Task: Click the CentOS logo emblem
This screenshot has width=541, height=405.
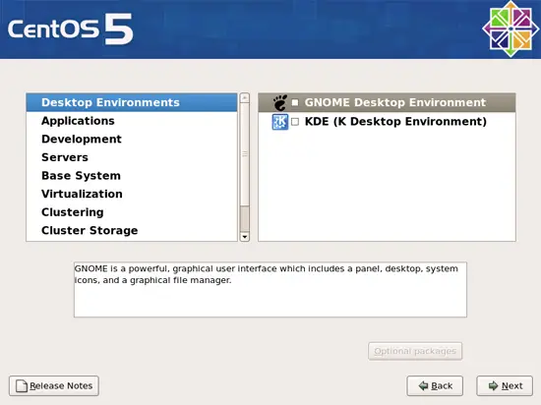Action: (x=511, y=29)
